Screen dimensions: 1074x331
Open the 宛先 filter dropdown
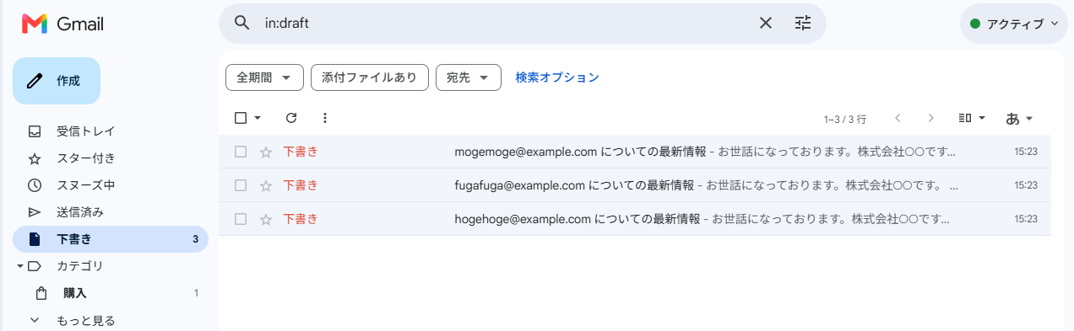pos(469,77)
